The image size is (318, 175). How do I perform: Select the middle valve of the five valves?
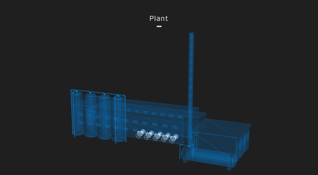157,136
